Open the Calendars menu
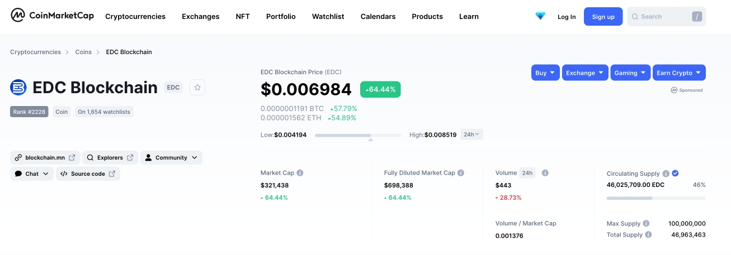 378,16
